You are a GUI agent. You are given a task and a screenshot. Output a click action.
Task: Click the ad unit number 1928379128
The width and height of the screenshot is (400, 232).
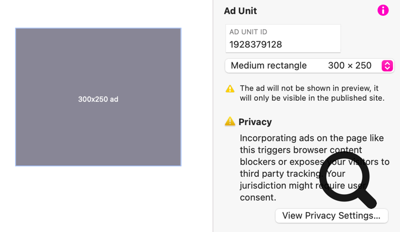click(x=256, y=45)
